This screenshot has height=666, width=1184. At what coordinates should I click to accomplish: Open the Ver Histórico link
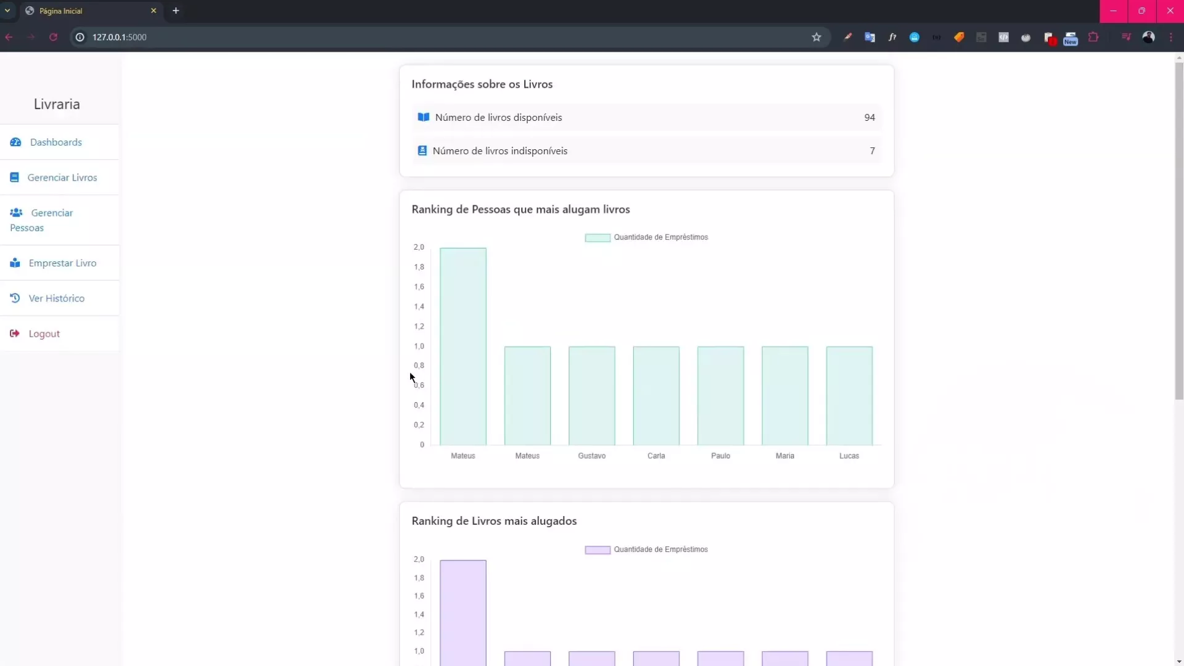(x=57, y=298)
